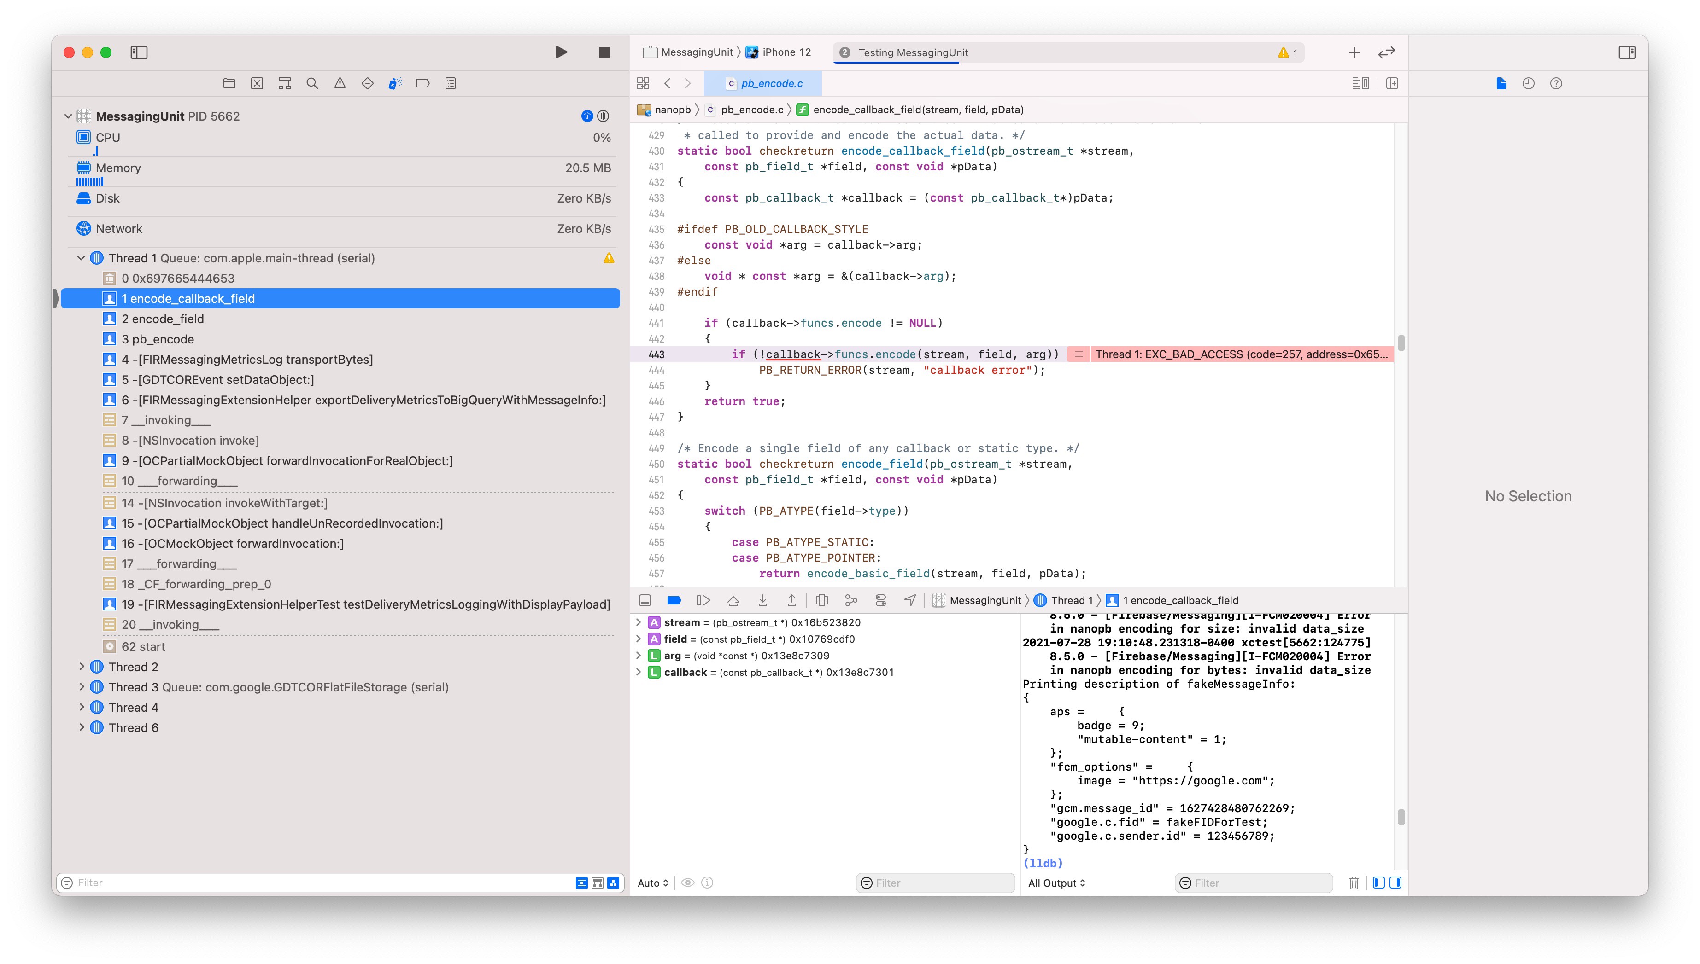
Task: Open the Issue navigator warning triangle
Action: point(340,83)
